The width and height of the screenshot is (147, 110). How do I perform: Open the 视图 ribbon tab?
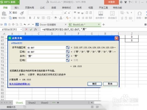[x=91, y=8]
